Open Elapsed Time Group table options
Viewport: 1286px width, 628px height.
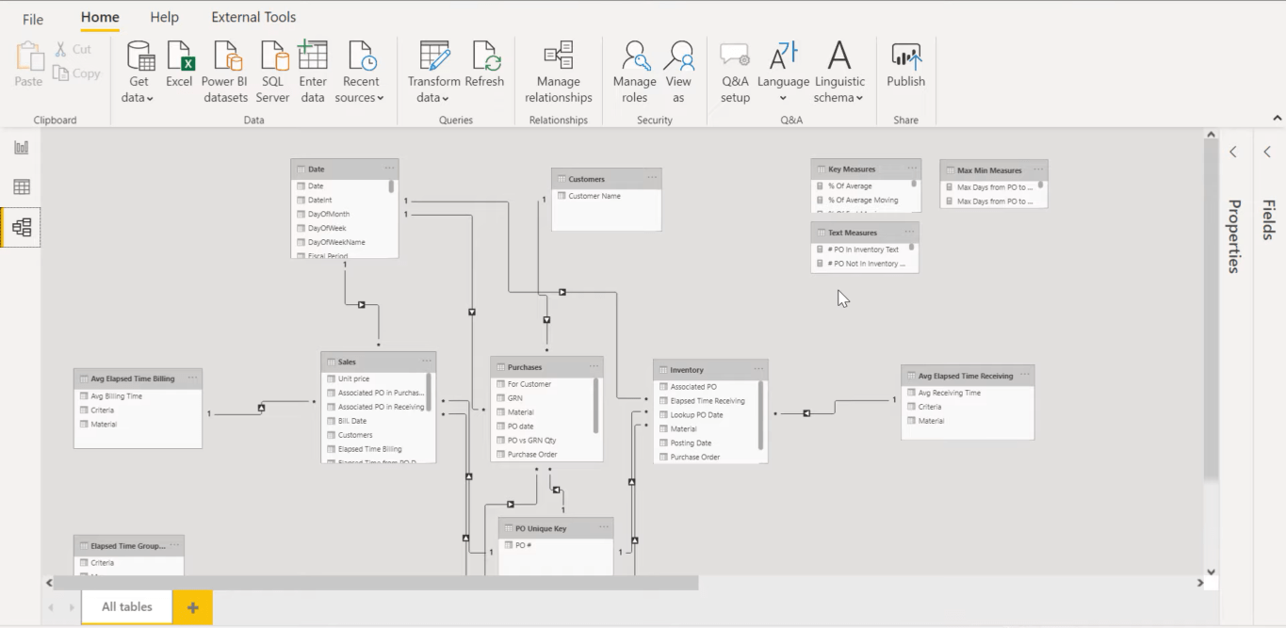174,544
